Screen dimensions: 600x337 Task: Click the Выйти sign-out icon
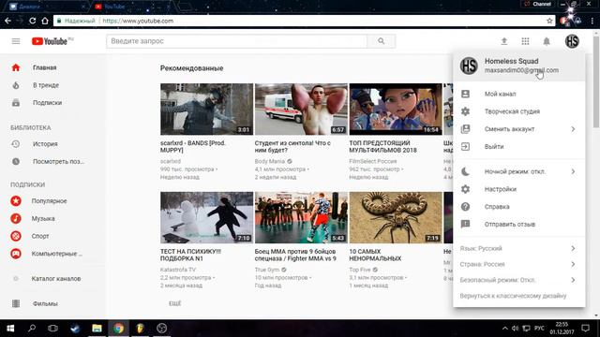465,146
